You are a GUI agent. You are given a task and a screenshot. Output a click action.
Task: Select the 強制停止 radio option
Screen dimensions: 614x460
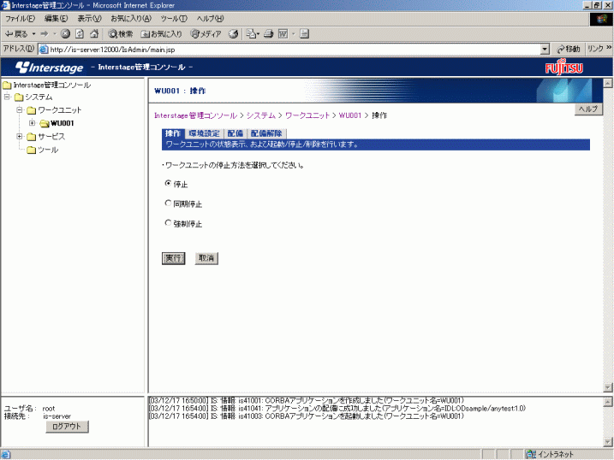coord(168,223)
